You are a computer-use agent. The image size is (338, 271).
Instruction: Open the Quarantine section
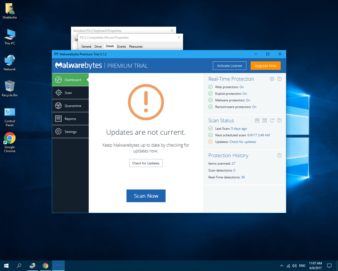(70, 106)
